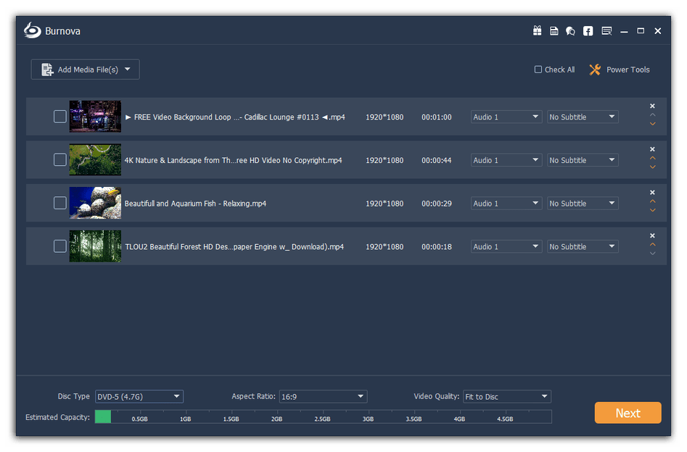Click Add Media File(s) button
This screenshot has width=687, height=452.
(85, 70)
